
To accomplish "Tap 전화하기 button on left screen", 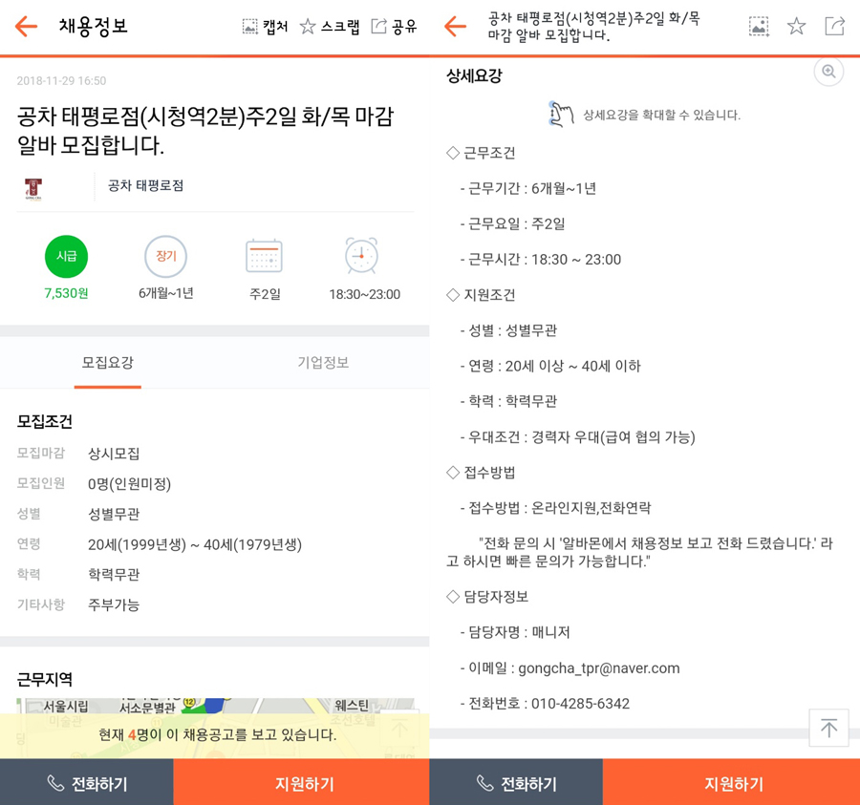I will tap(87, 783).
